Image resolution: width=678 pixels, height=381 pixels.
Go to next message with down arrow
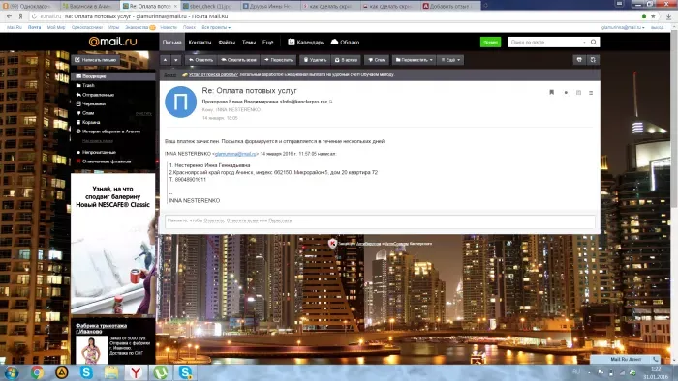point(175,60)
